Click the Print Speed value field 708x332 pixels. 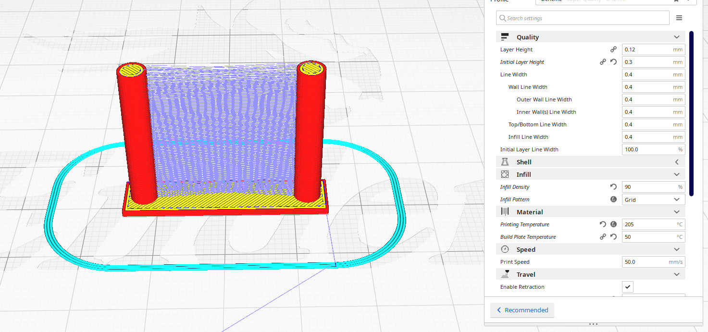tap(647, 262)
